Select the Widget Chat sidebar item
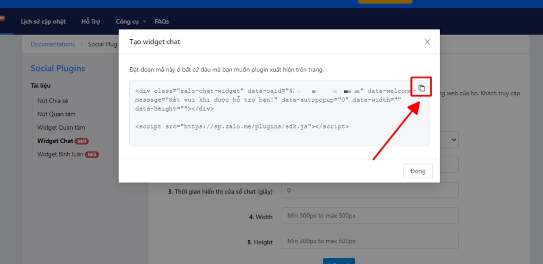Image resolution: width=543 pixels, height=264 pixels. (x=55, y=141)
